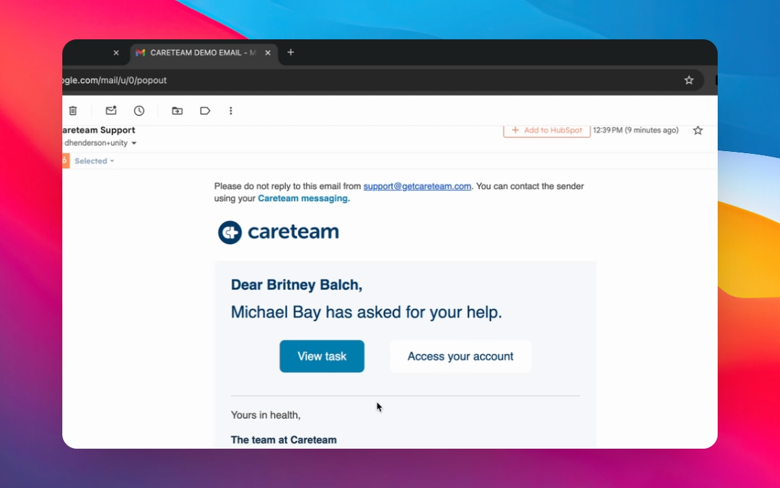Click the Dear Britney Balch greeting
The height and width of the screenshot is (488, 780).
[297, 285]
